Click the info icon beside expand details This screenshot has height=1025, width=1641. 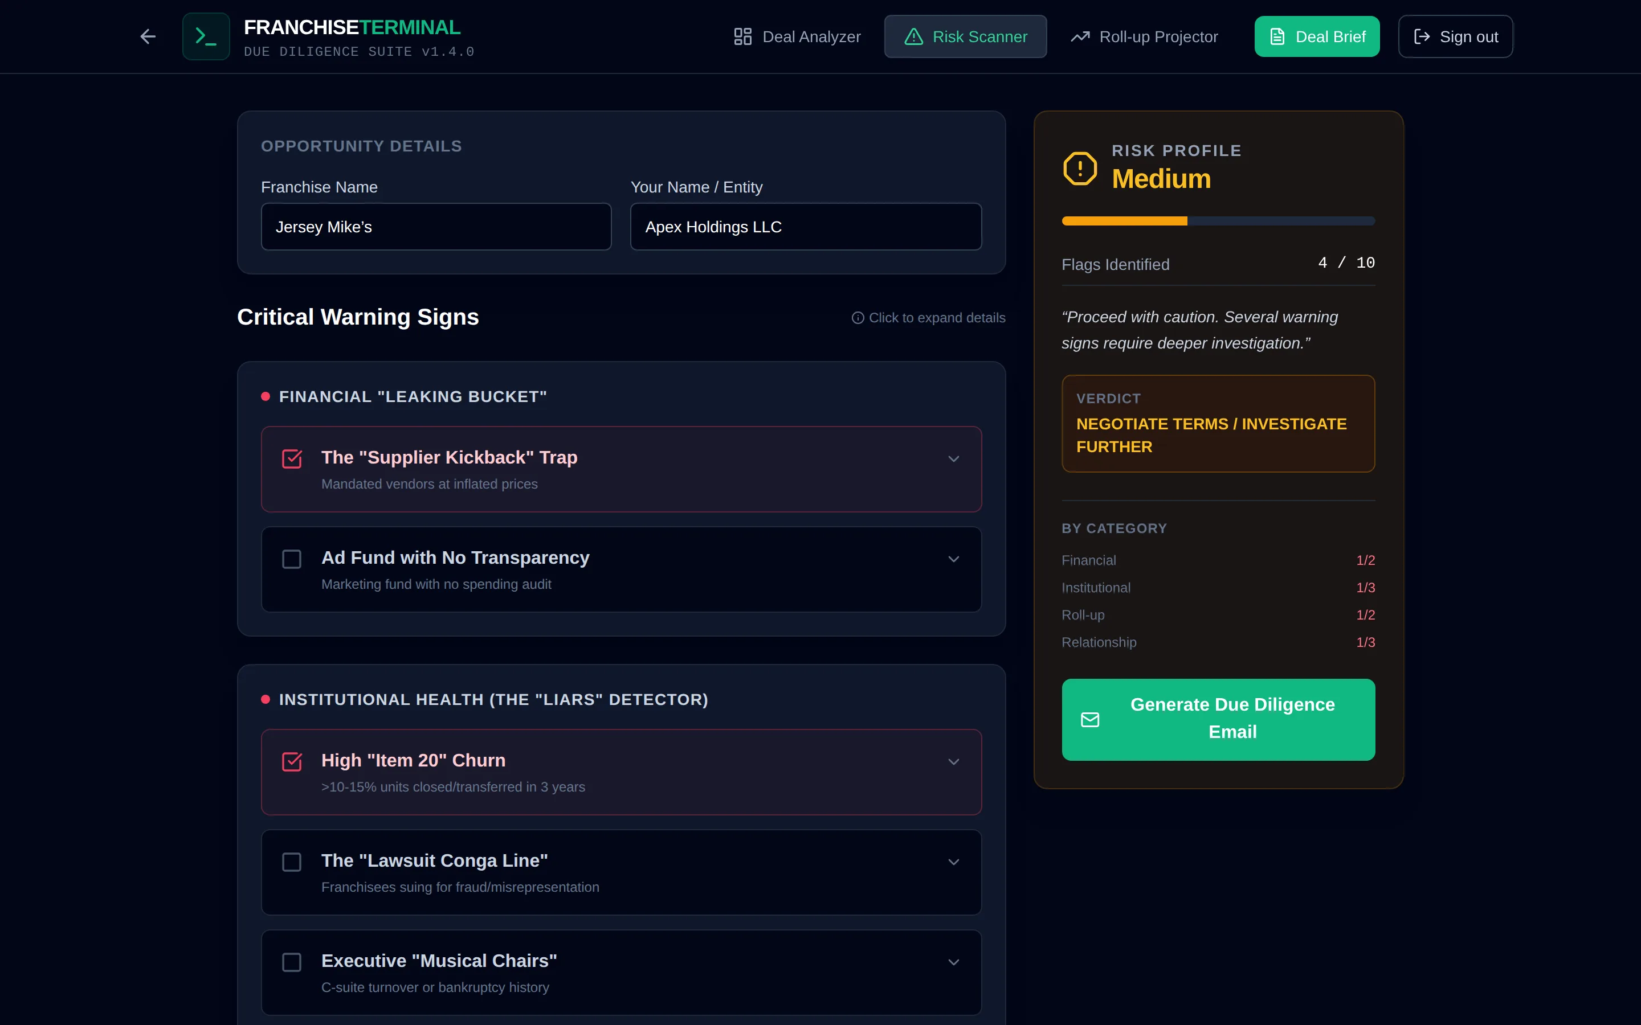tap(858, 318)
